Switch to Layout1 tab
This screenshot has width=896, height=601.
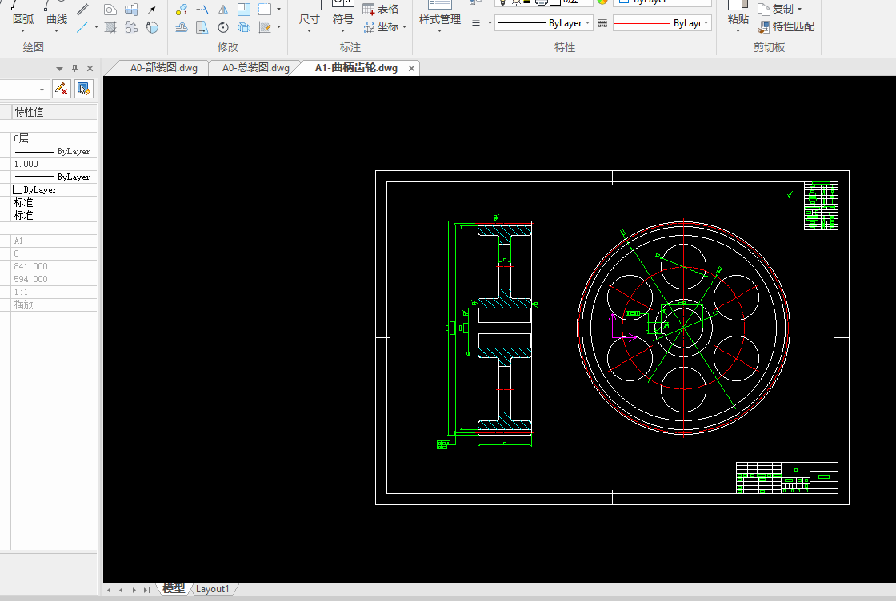[212, 588]
